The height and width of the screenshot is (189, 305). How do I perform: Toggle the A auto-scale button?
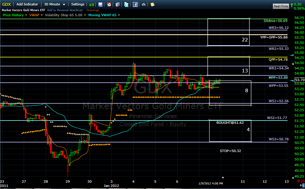point(301,185)
